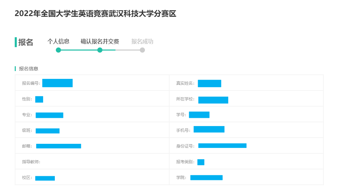Select the 确认报名并交费 step label

coord(100,42)
